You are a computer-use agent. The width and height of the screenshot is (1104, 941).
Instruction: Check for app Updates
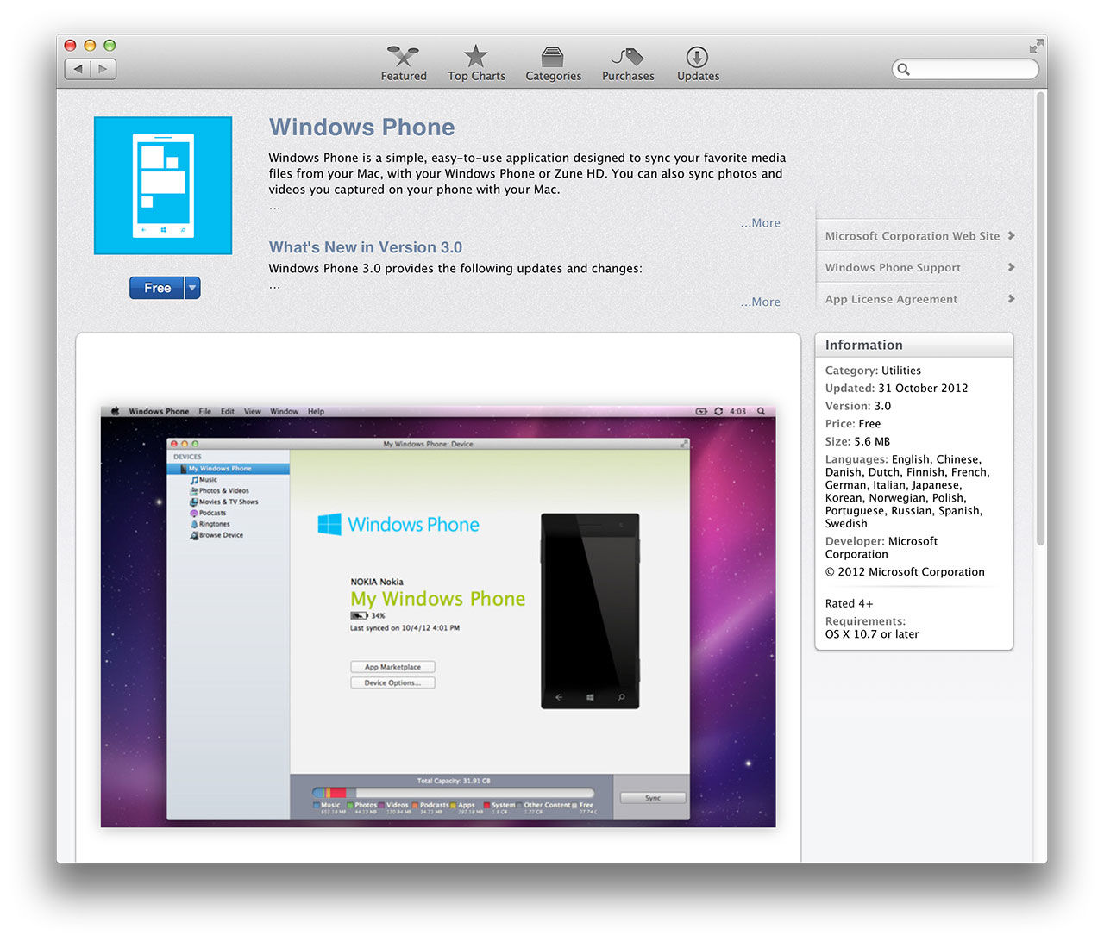(697, 62)
